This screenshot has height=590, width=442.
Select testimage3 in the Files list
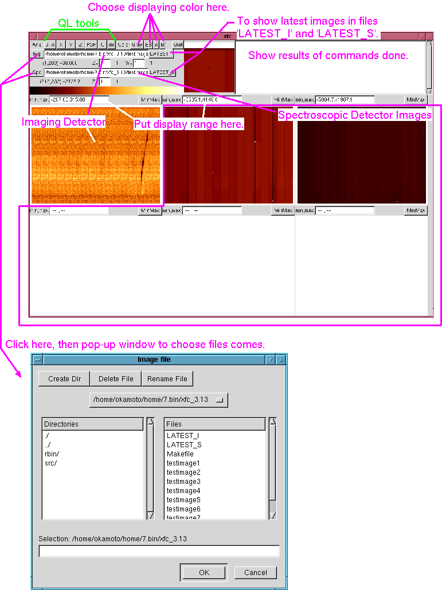coord(183,481)
